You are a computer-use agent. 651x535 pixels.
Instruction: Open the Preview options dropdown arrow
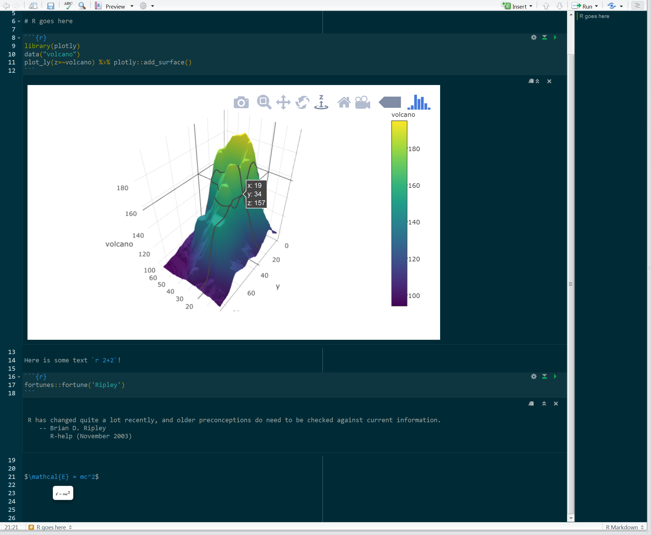pyautogui.click(x=132, y=6)
